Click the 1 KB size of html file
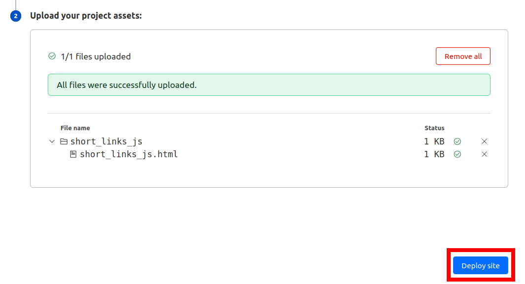 (434, 154)
